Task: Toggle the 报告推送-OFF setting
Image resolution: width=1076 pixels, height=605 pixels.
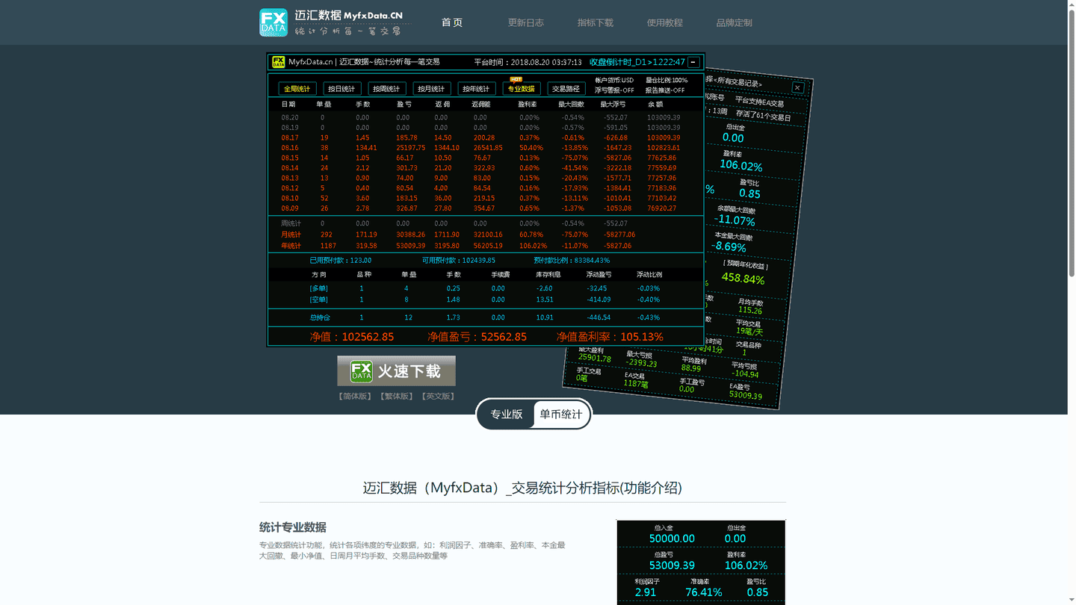Action: (x=665, y=90)
